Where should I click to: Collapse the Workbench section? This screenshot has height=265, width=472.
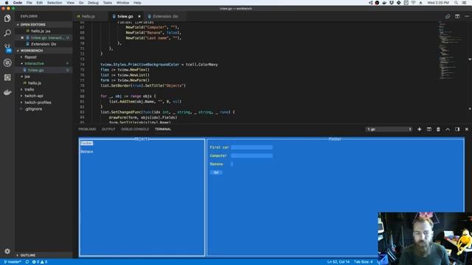pyautogui.click(x=32, y=51)
